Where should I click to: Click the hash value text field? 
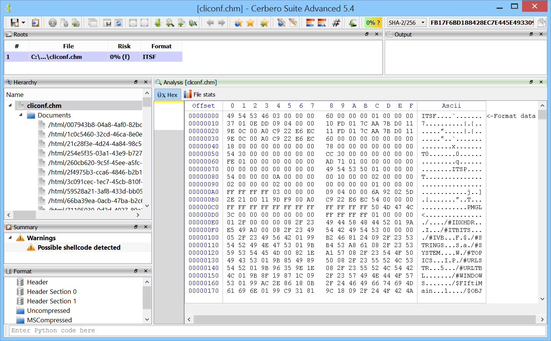point(482,23)
